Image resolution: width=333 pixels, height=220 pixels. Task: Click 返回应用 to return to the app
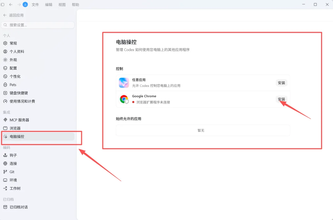pos(13,15)
